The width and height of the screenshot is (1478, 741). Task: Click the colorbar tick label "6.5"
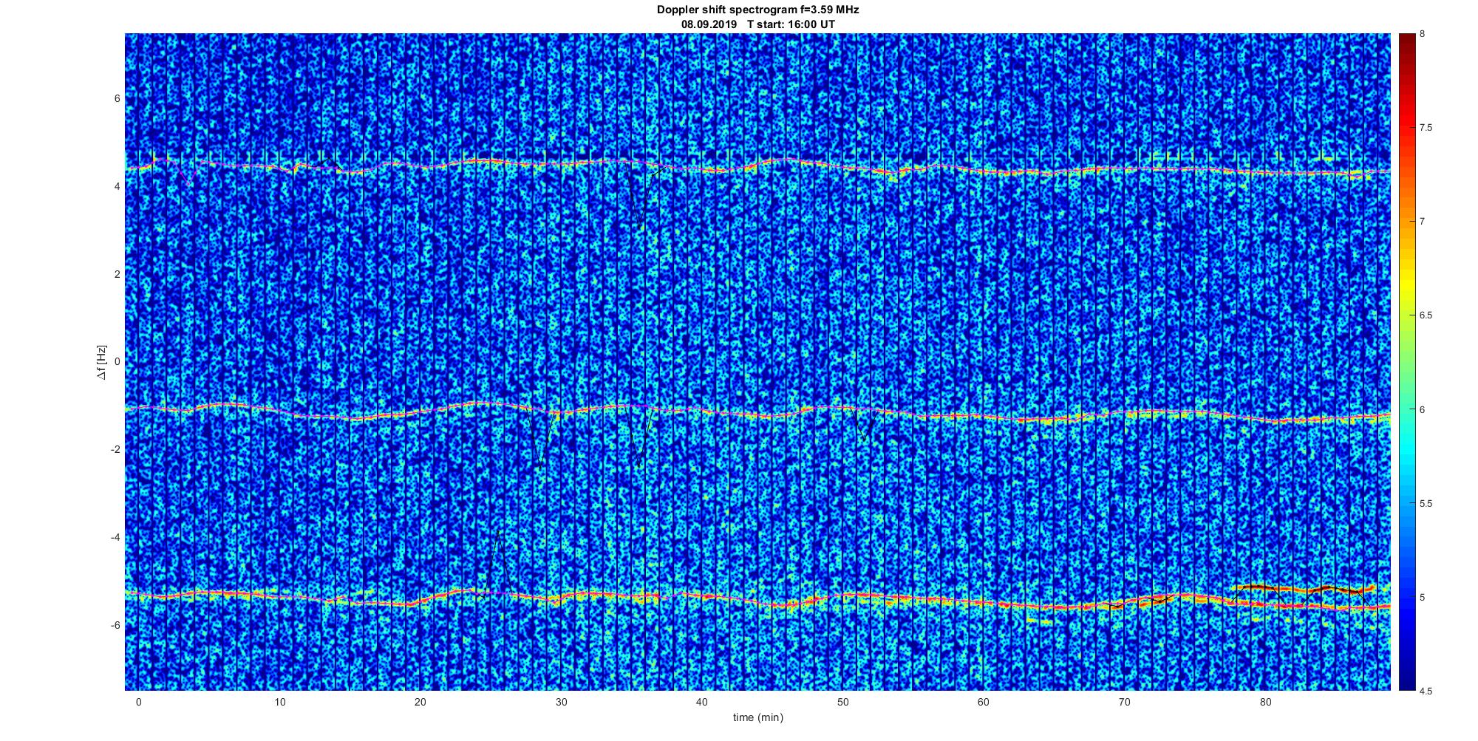click(1426, 315)
